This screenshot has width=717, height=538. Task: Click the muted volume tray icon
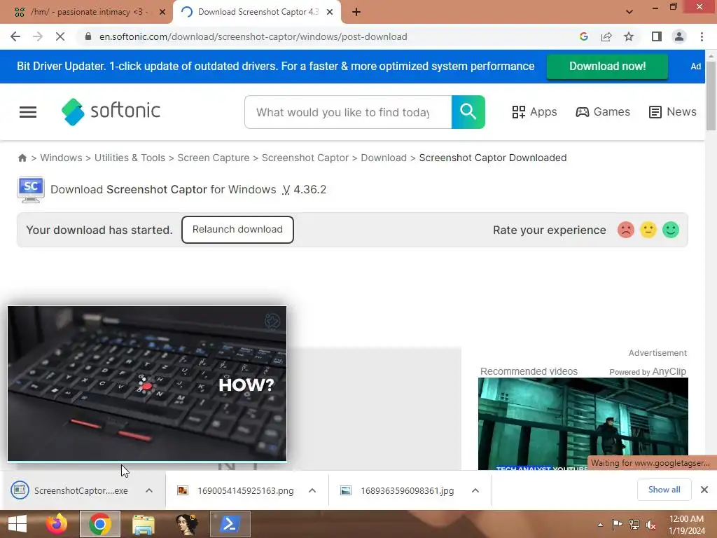pyautogui.click(x=650, y=524)
